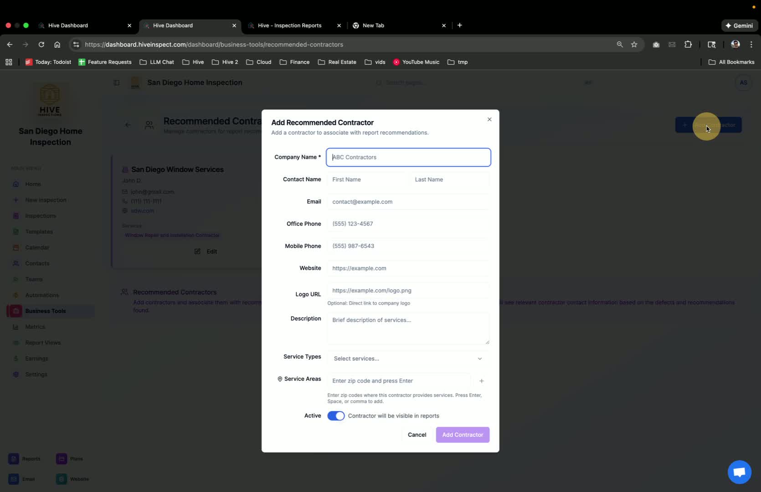The width and height of the screenshot is (761, 492).
Task: Open a new browser tab
Action: (x=460, y=26)
